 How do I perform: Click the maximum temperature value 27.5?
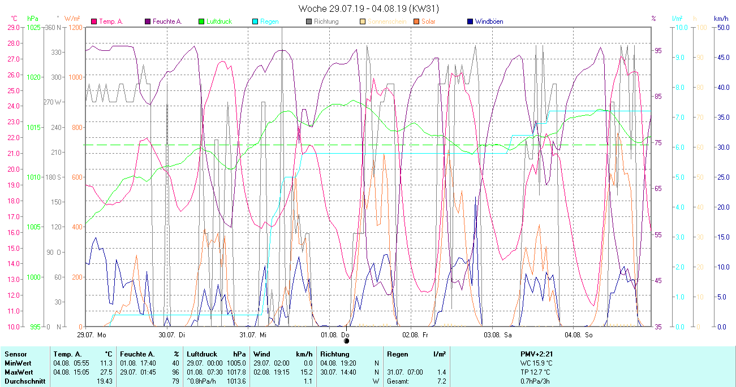coord(106,372)
